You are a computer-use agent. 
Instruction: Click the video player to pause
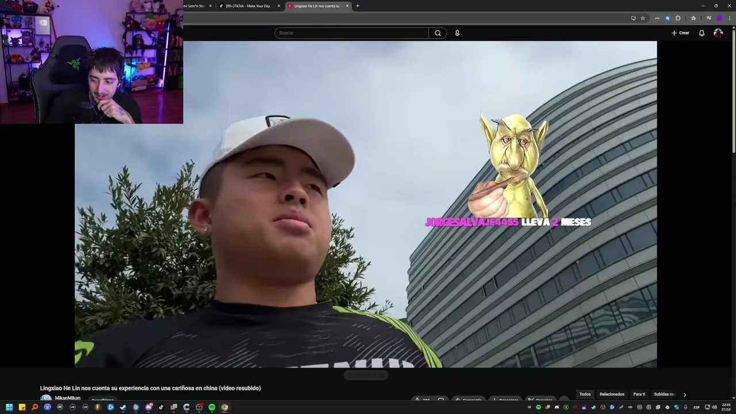(366, 204)
